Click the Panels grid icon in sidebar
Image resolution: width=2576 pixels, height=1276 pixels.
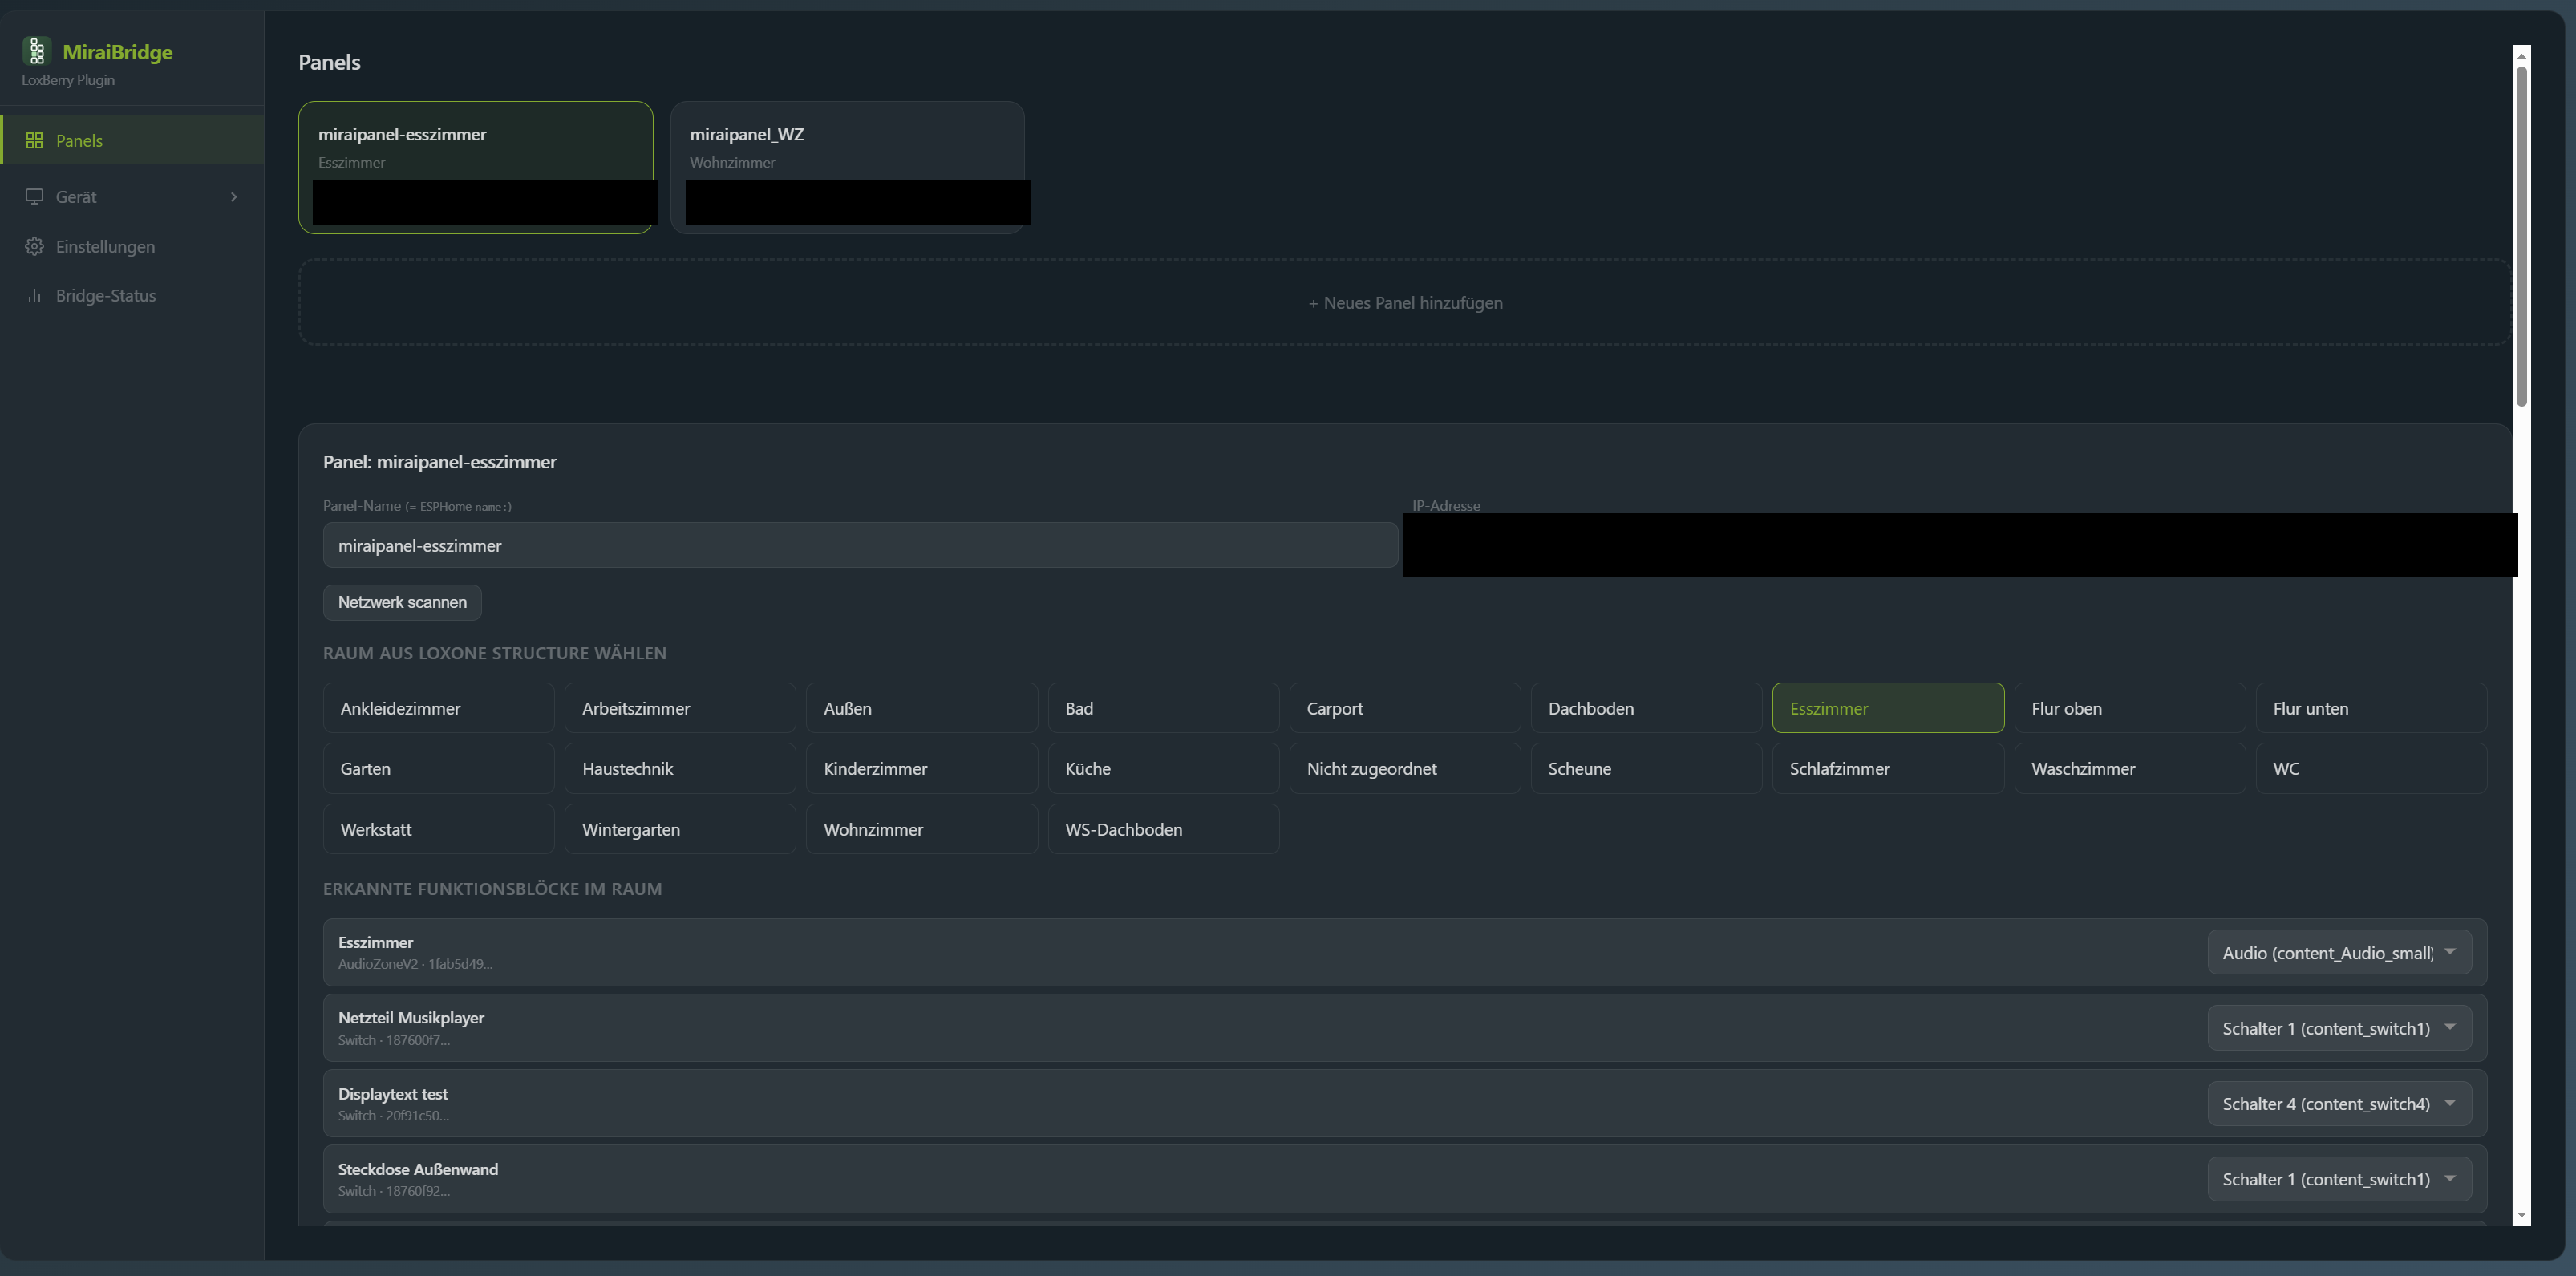point(34,141)
